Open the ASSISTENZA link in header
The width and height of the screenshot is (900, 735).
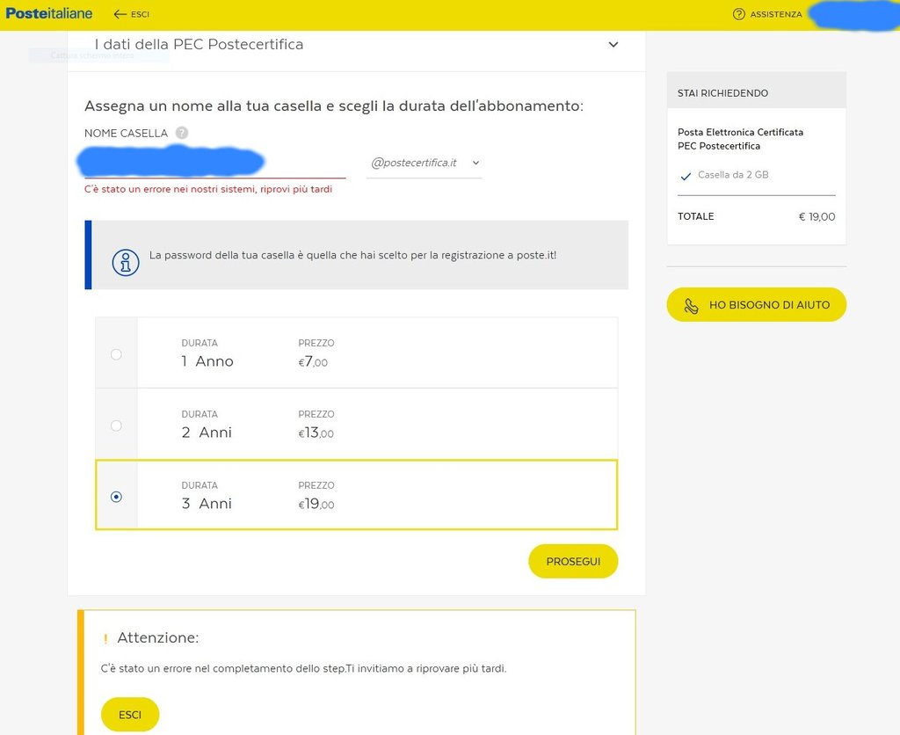pyautogui.click(x=775, y=14)
